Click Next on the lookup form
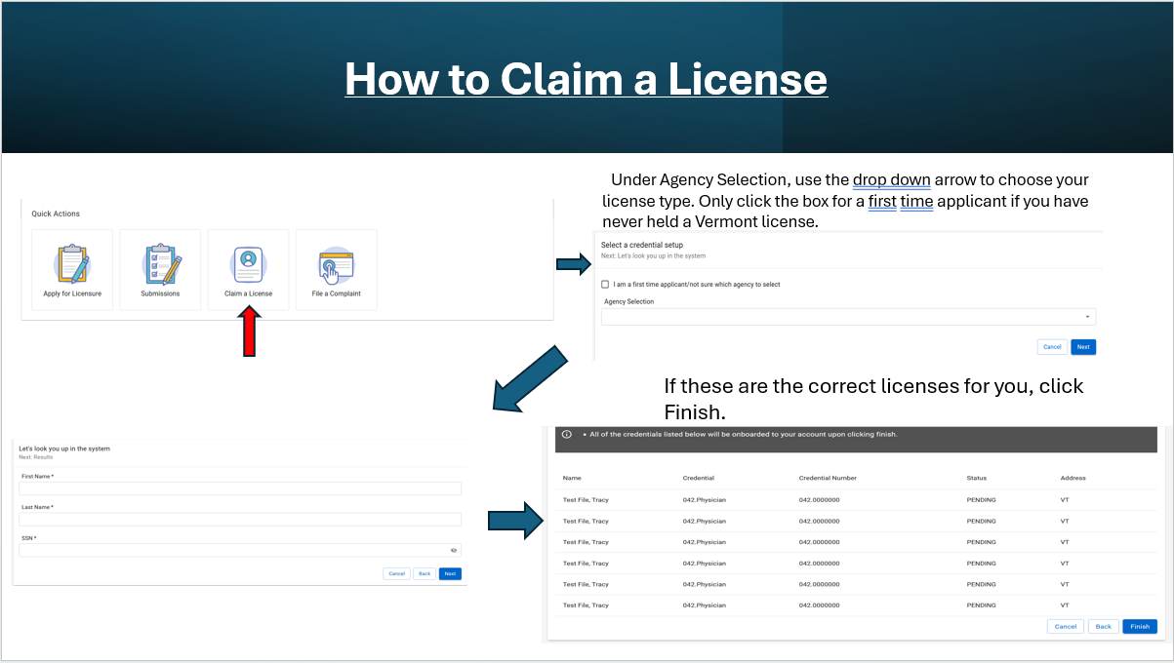The image size is (1174, 663). pos(450,573)
